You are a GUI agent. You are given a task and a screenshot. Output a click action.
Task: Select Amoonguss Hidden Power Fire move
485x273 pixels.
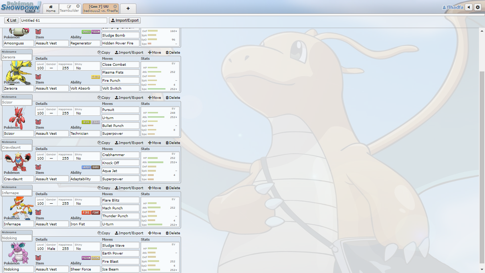120,43
